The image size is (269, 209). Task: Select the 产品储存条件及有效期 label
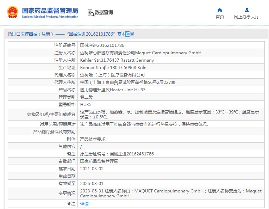[x=54, y=132]
